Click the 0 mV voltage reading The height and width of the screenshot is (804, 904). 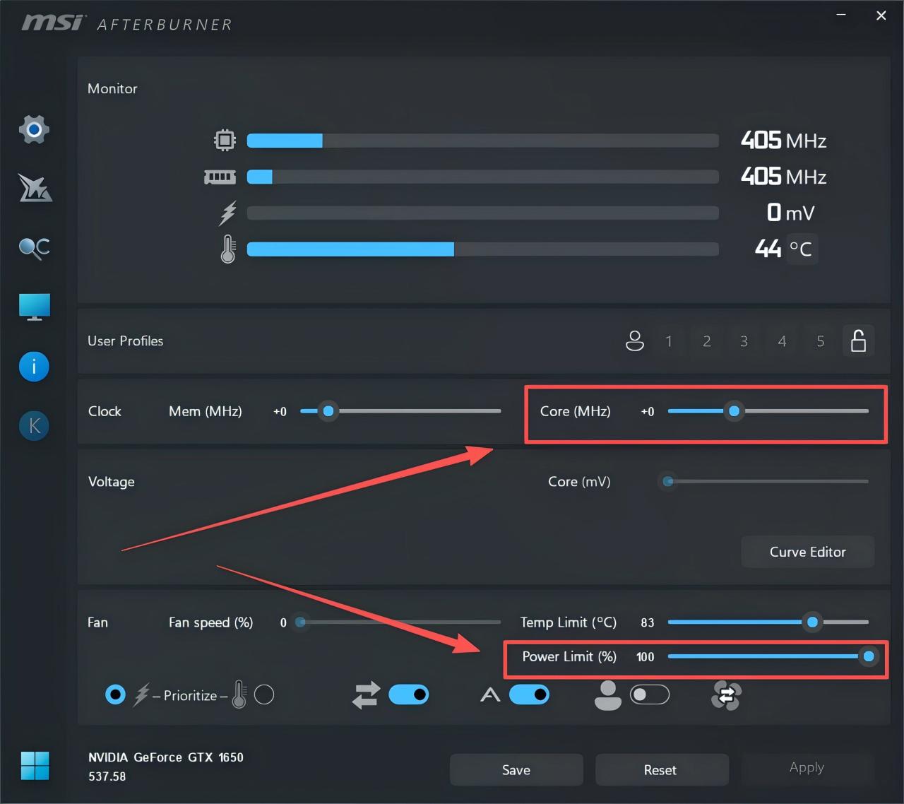point(790,212)
